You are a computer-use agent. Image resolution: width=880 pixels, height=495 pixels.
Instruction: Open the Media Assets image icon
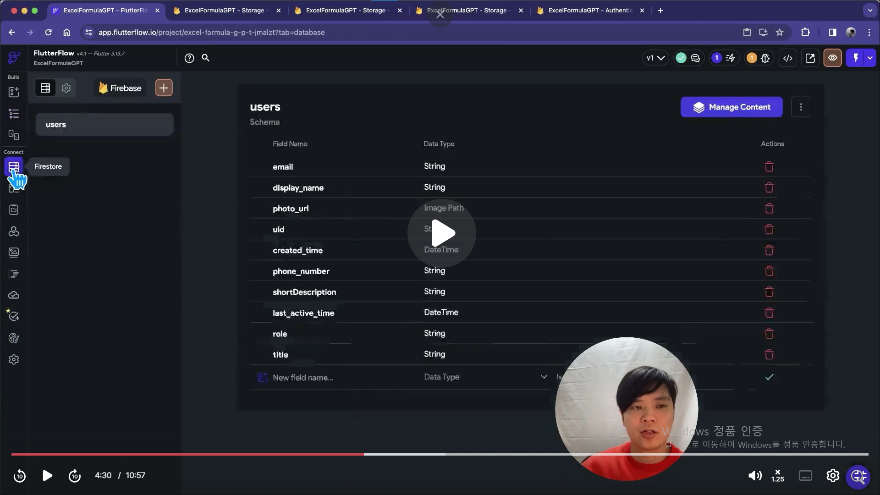pos(14,253)
